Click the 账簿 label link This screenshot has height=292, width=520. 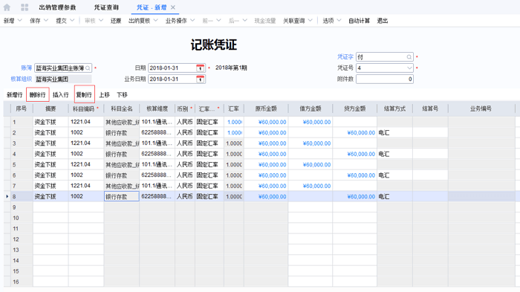(x=26, y=68)
